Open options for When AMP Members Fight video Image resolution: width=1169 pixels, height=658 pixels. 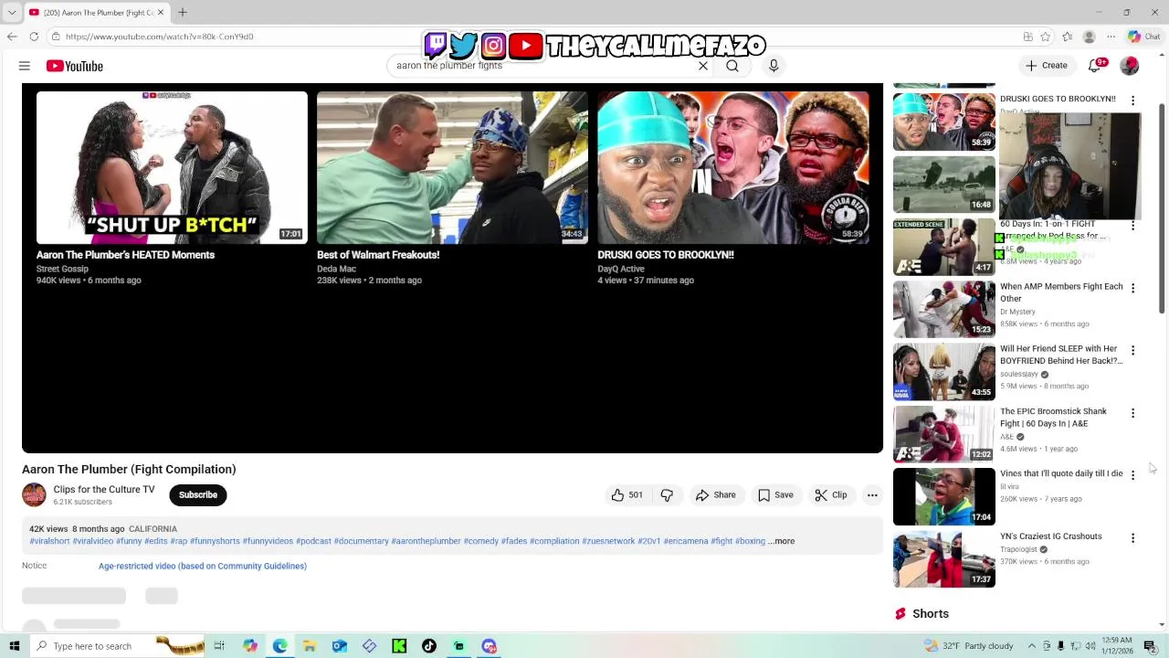(1132, 288)
